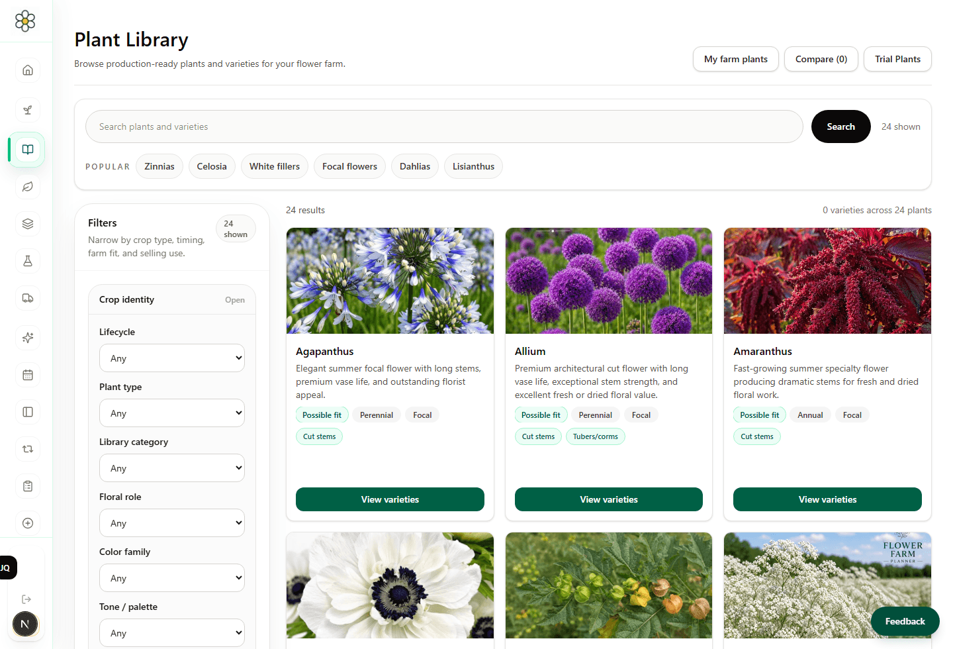The width and height of the screenshot is (953, 649).
Task: Select the White fillers popular chip
Action: (x=275, y=166)
